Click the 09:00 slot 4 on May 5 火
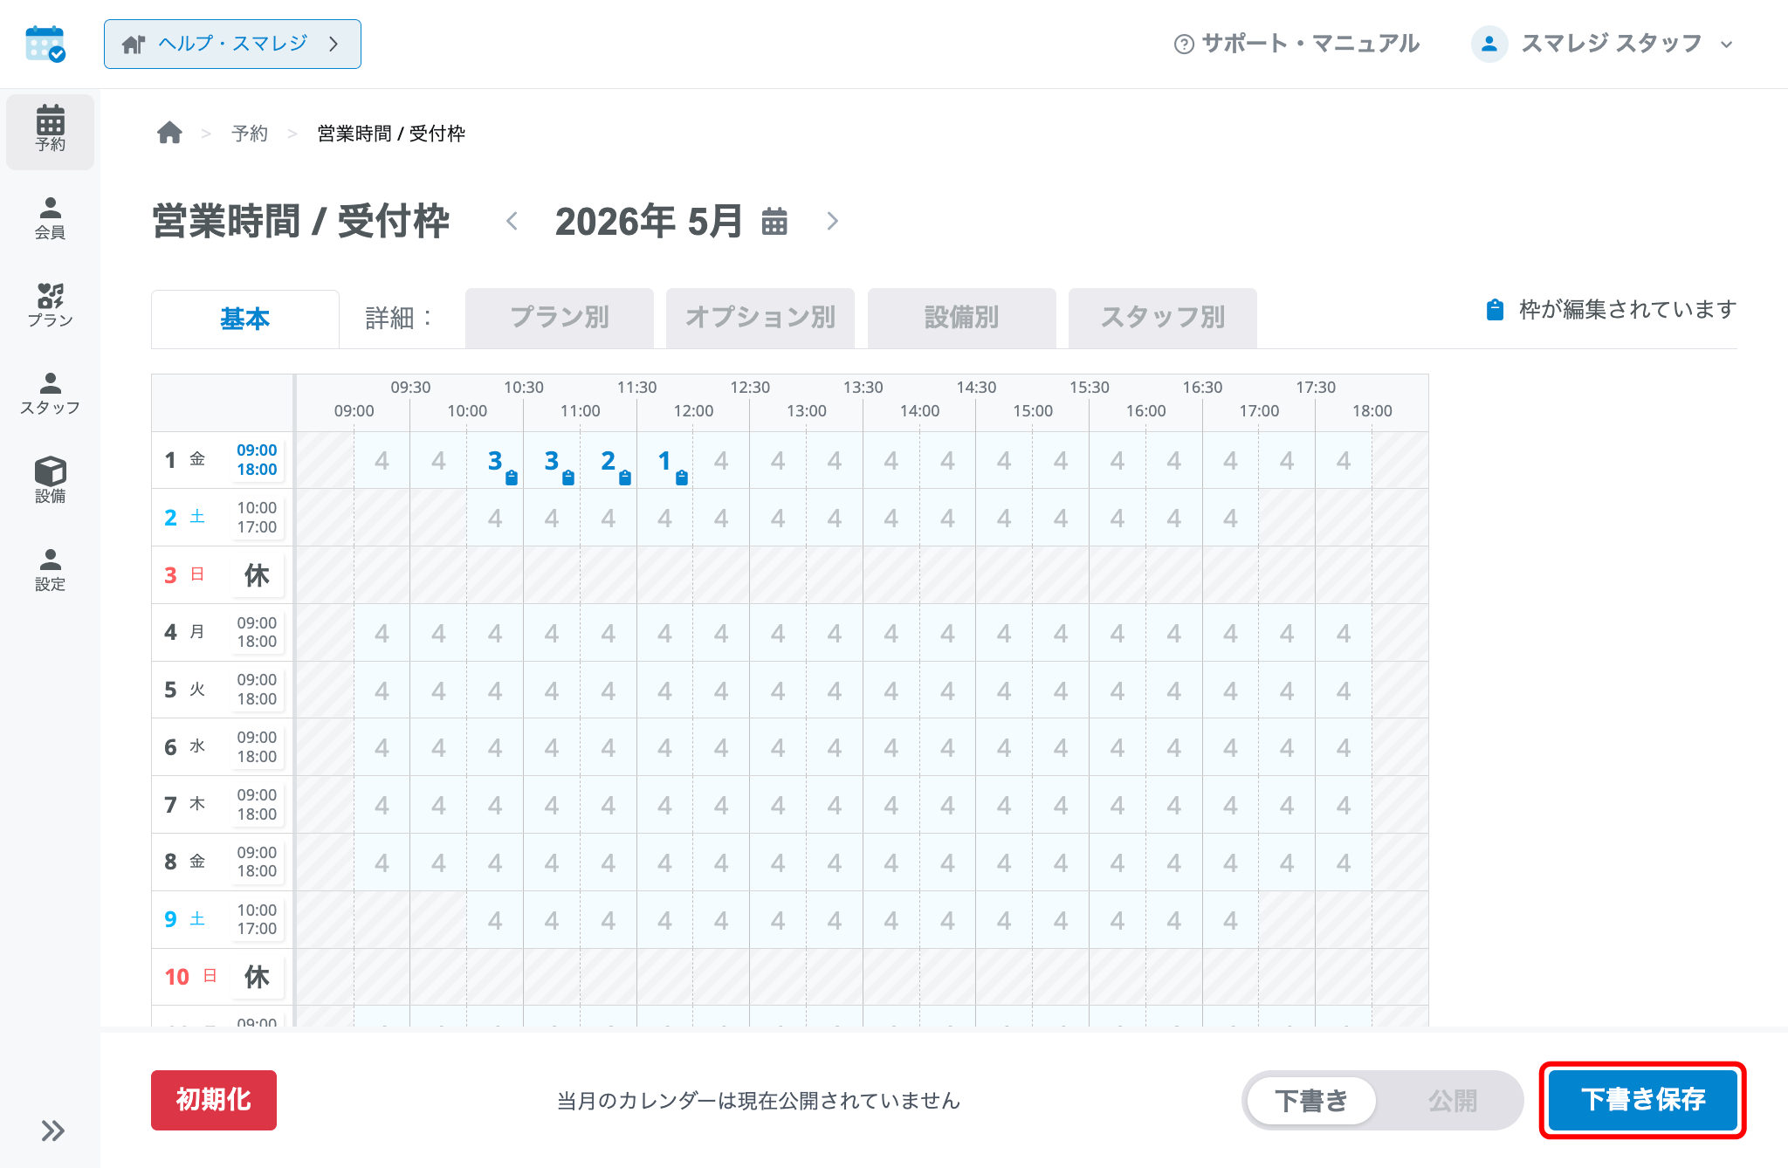1788x1168 pixels. (382, 690)
